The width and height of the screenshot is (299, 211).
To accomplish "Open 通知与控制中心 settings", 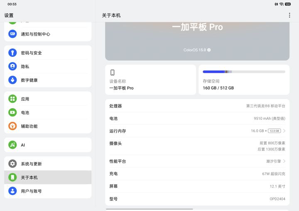I will point(48,34).
